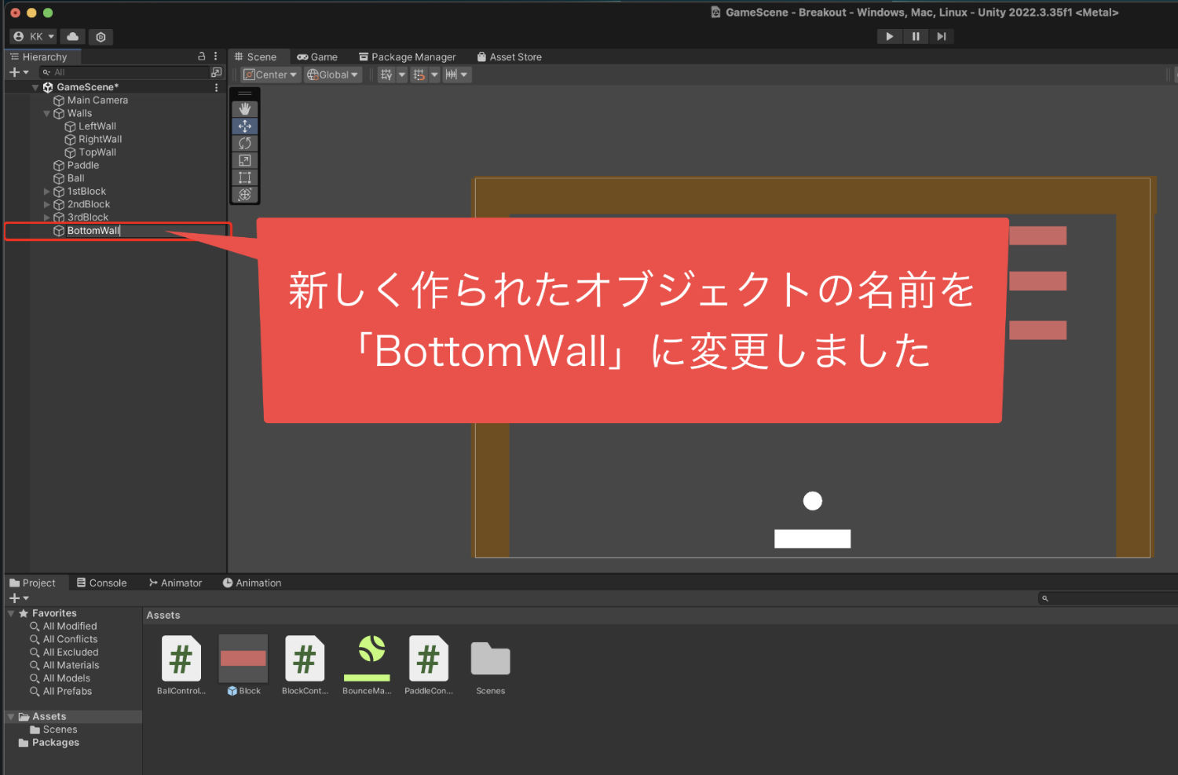The height and width of the screenshot is (775, 1178).
Task: Click the Hierarchy search-by-type icon
Action: 217,72
